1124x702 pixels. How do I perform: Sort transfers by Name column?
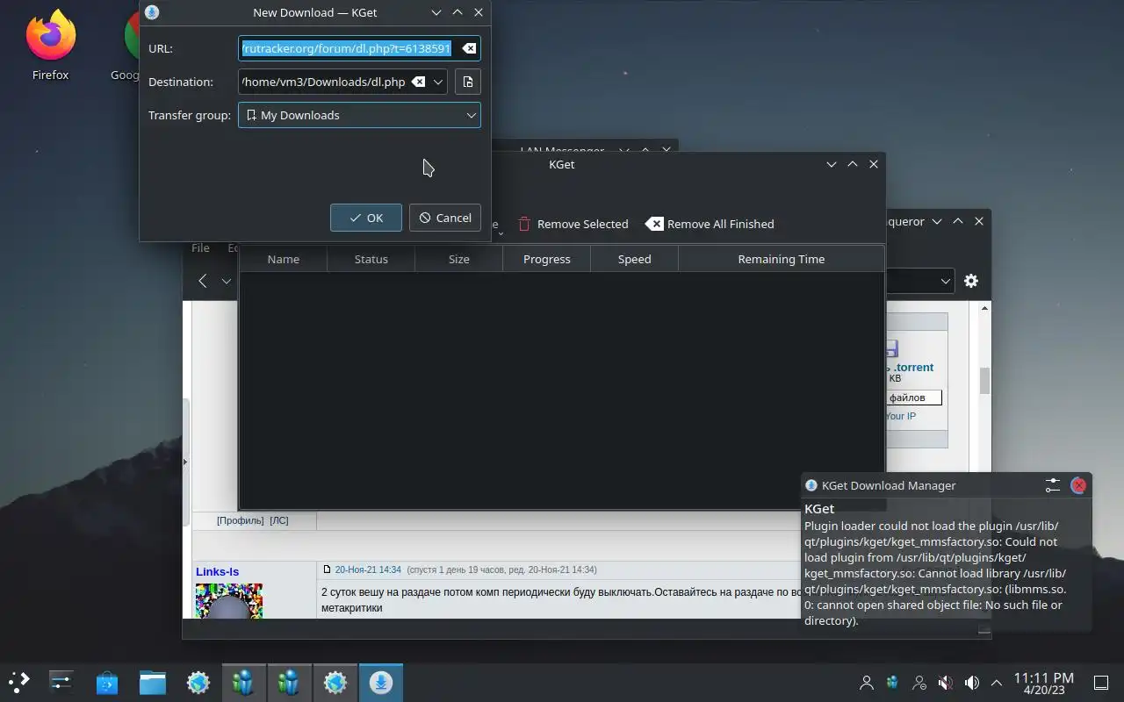(x=283, y=259)
